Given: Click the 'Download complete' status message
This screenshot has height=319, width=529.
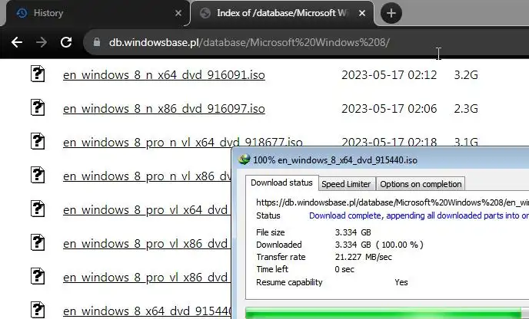Looking at the screenshot, I should click(419, 215).
